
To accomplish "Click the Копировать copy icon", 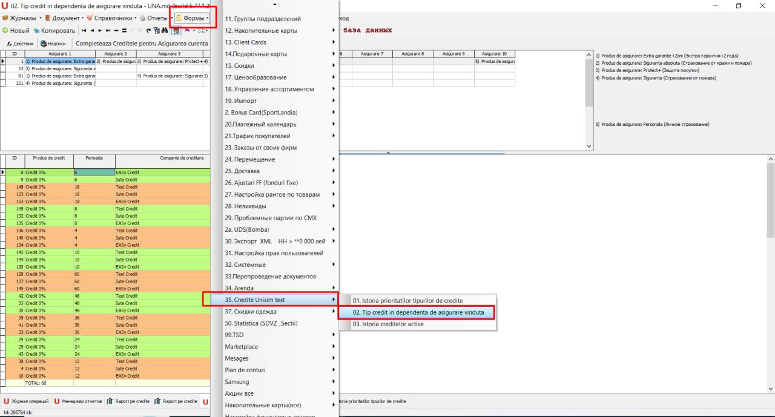I will coord(36,30).
